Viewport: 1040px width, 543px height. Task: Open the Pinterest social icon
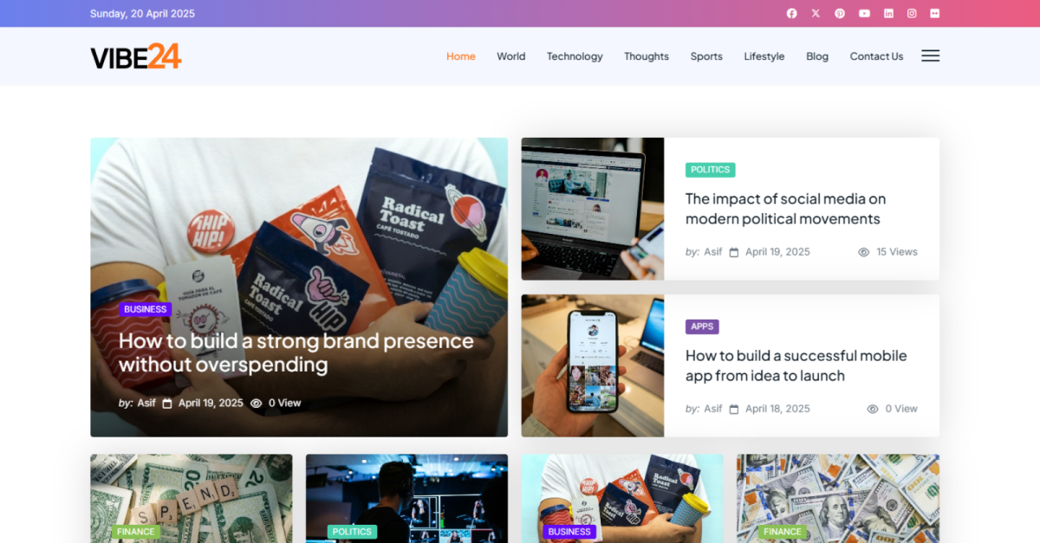click(840, 13)
